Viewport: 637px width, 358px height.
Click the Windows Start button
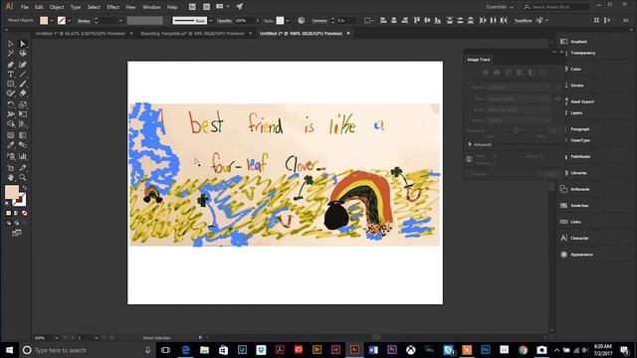(9, 350)
